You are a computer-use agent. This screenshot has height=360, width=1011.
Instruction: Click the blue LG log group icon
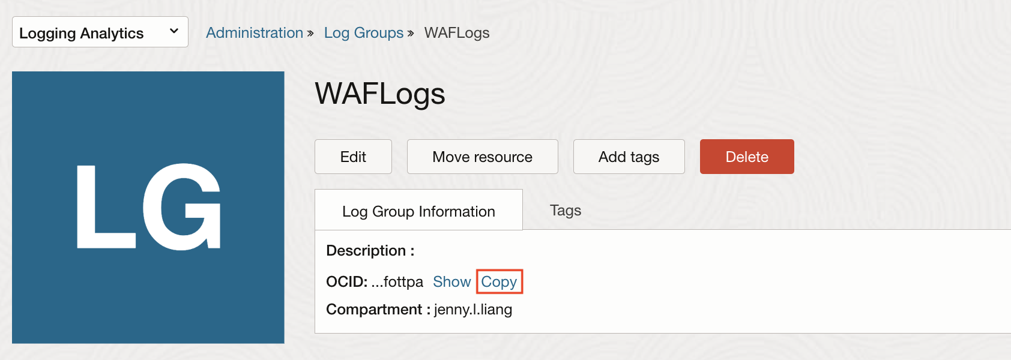click(148, 207)
